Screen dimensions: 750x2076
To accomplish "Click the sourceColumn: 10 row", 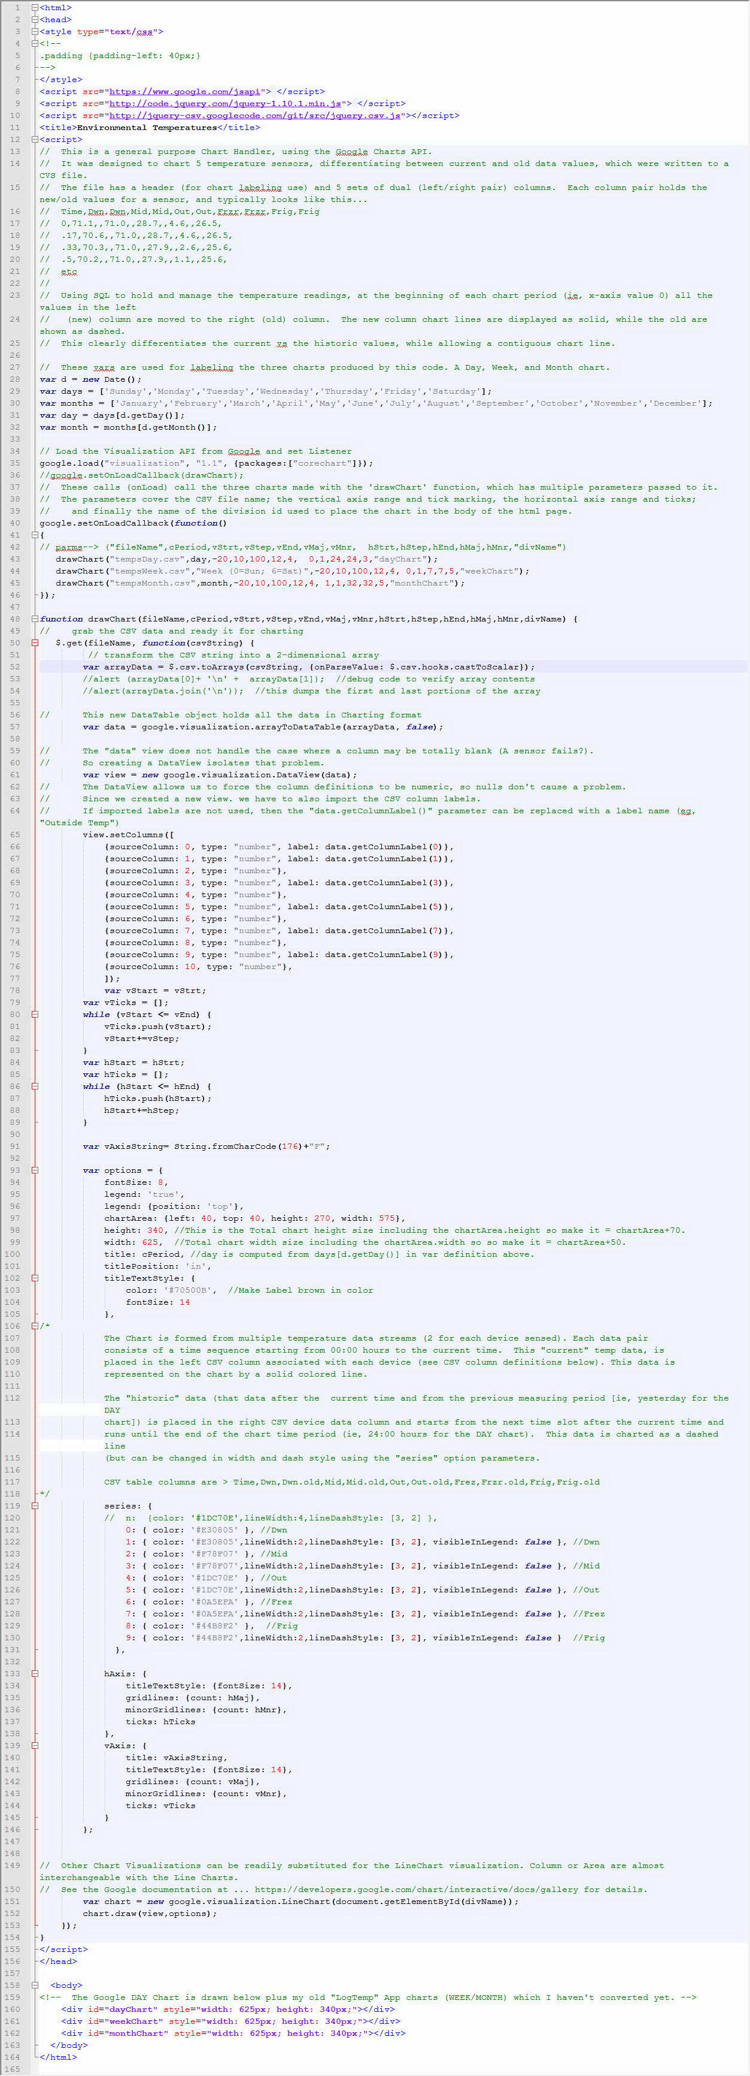I will click(x=198, y=966).
